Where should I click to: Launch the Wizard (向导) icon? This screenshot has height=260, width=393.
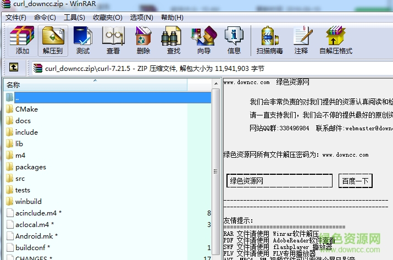pos(203,40)
